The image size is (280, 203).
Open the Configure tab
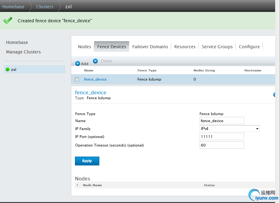point(249,47)
